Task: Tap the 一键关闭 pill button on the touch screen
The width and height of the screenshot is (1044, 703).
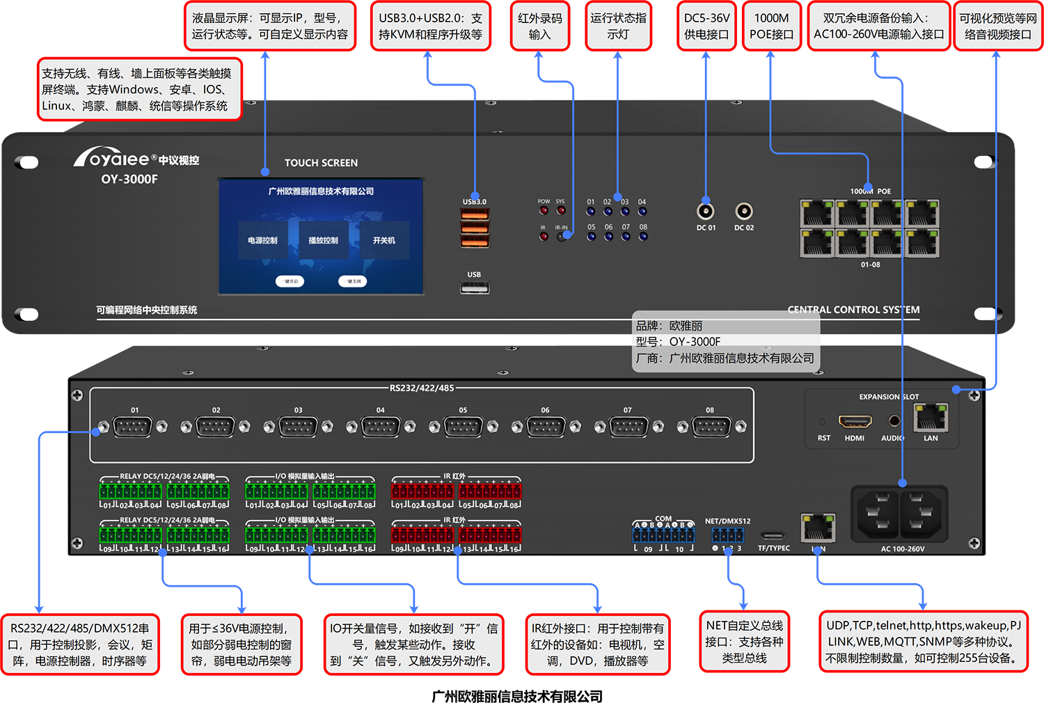Action: (x=352, y=281)
